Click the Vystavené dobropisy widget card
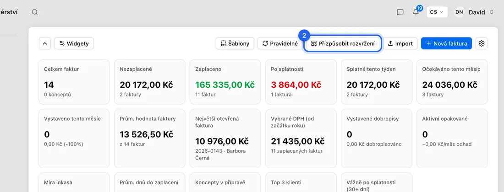 (x=376, y=139)
